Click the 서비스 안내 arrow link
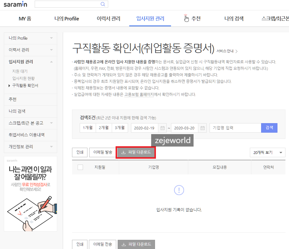This screenshot has height=249, width=289. [227, 51]
